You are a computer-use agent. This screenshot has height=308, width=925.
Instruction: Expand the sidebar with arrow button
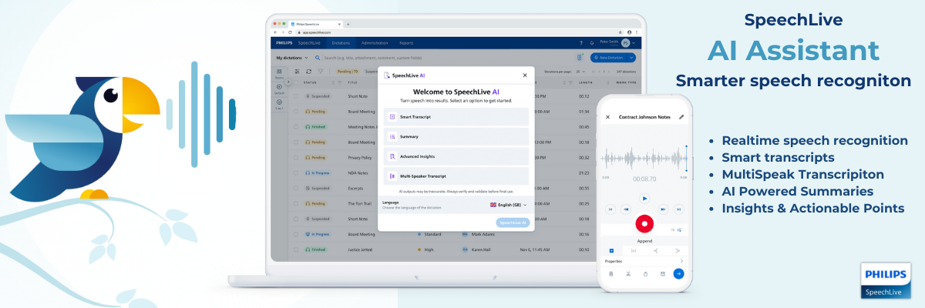(288, 82)
